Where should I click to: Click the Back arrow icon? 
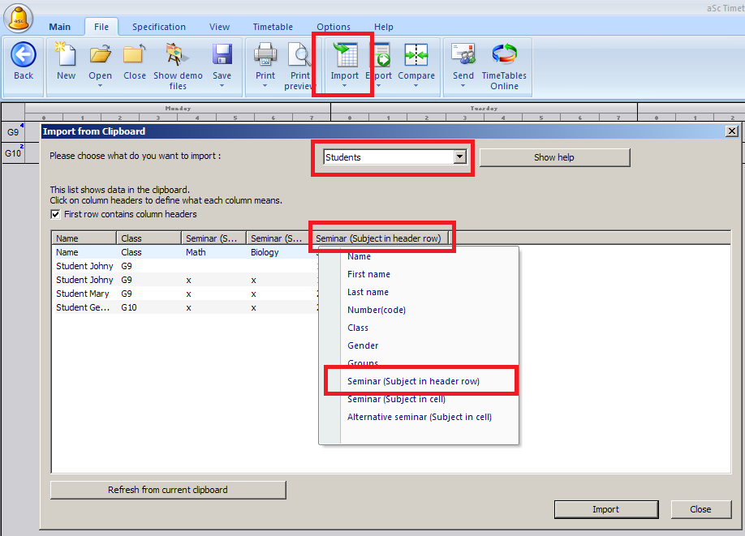point(24,55)
